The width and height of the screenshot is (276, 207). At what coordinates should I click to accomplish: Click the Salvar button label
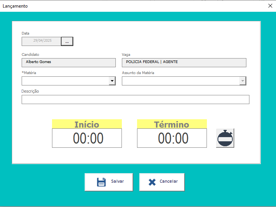117,181
